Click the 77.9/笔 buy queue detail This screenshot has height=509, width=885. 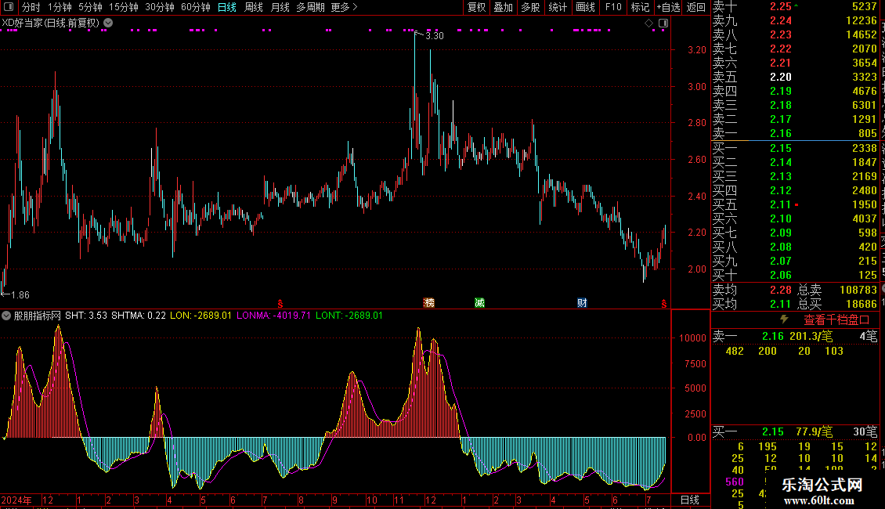(x=814, y=431)
